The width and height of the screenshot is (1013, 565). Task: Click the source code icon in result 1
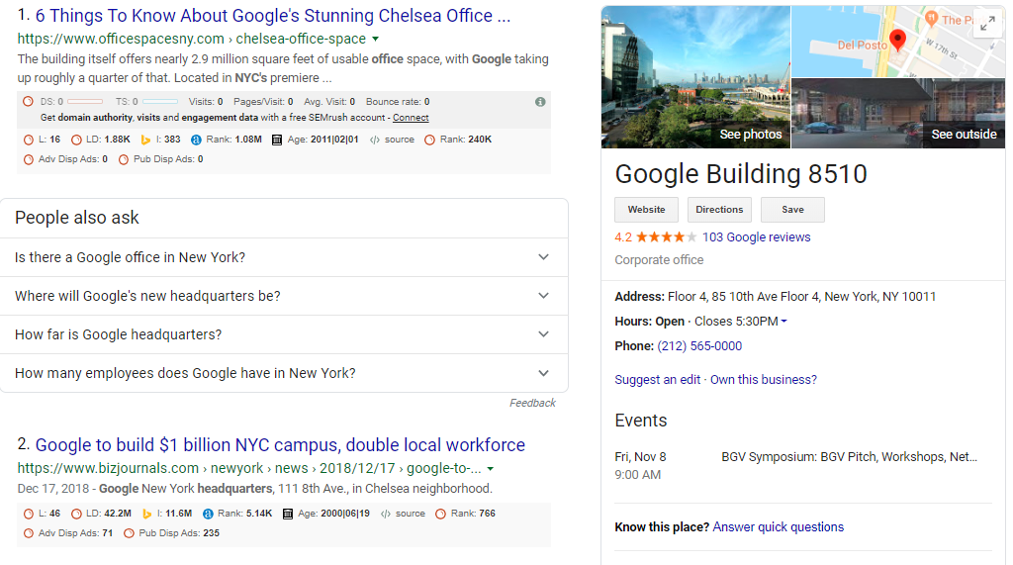(375, 140)
